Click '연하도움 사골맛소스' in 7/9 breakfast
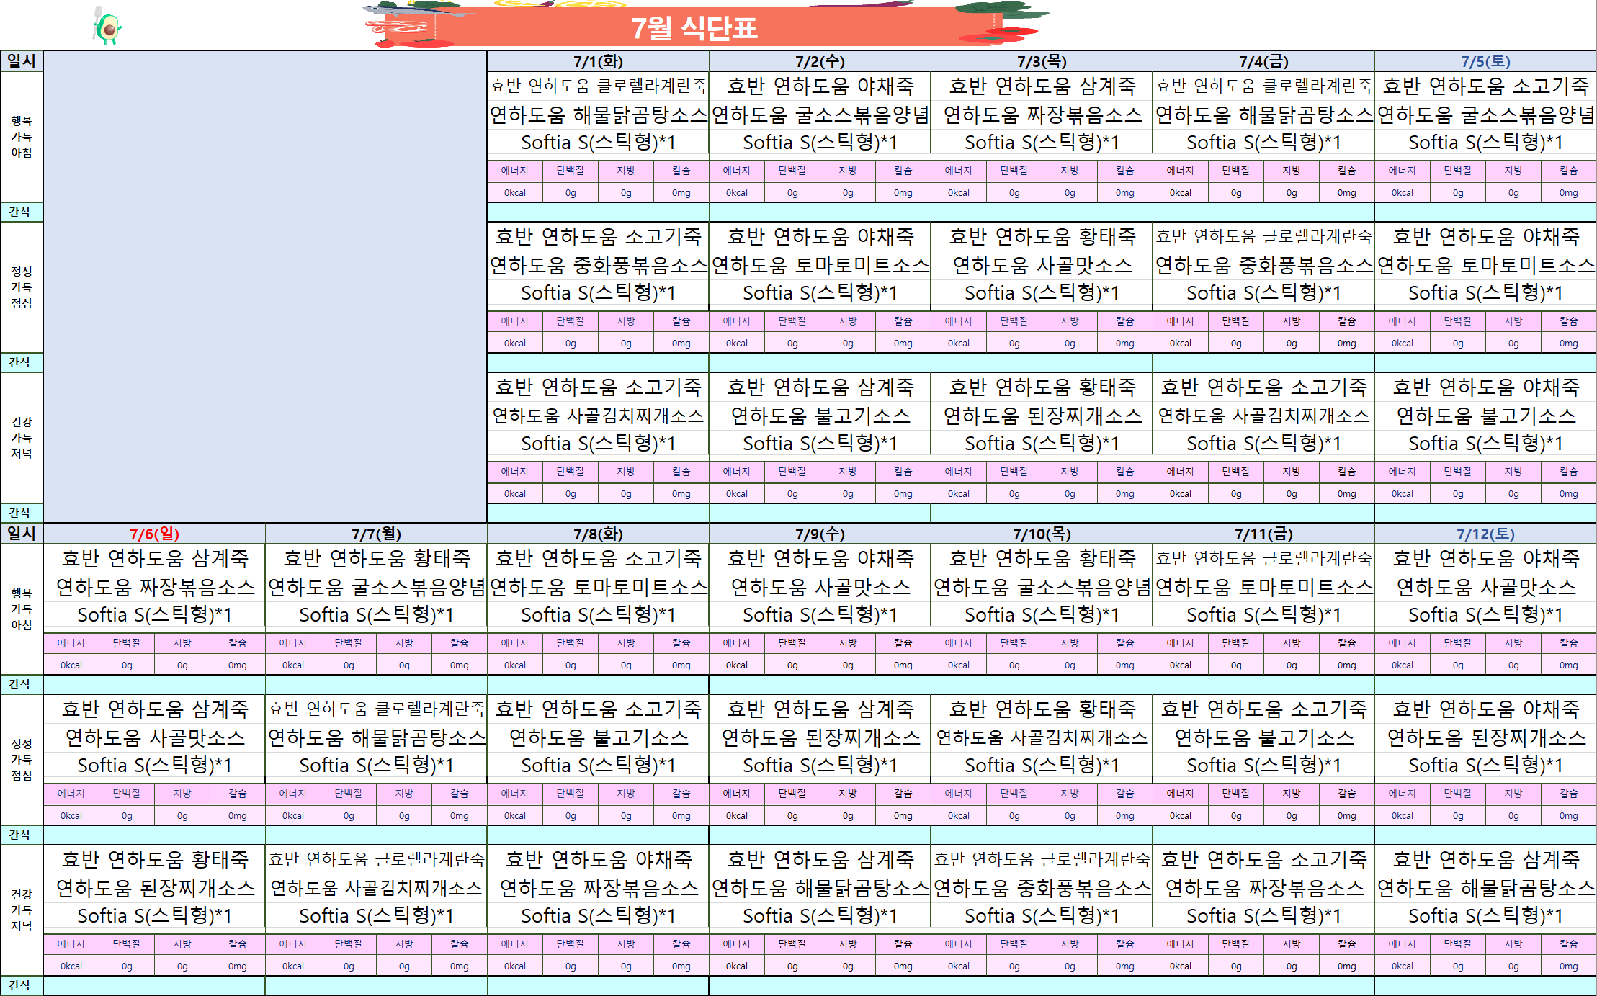Screen dimensions: 1597x996 820,587
